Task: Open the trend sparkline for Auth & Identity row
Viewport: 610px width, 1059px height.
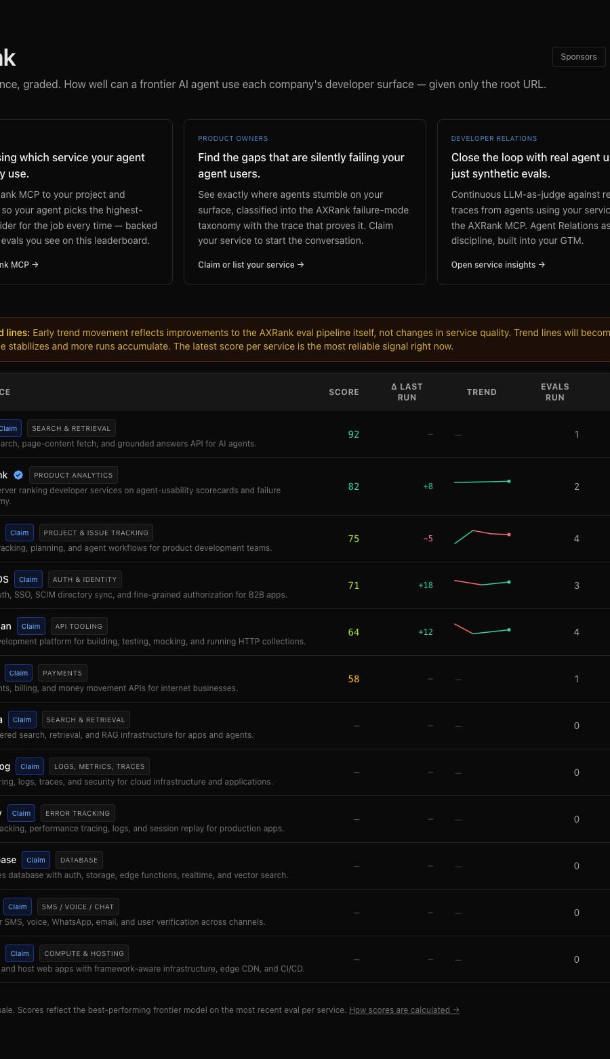Action: (x=482, y=583)
